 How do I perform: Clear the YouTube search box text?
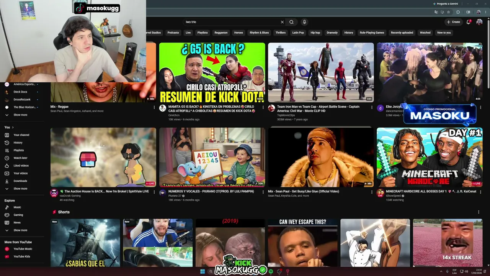click(x=282, y=22)
